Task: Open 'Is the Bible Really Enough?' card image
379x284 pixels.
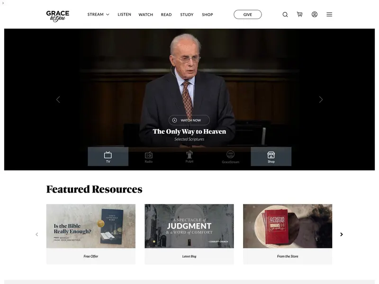Action: click(x=91, y=226)
